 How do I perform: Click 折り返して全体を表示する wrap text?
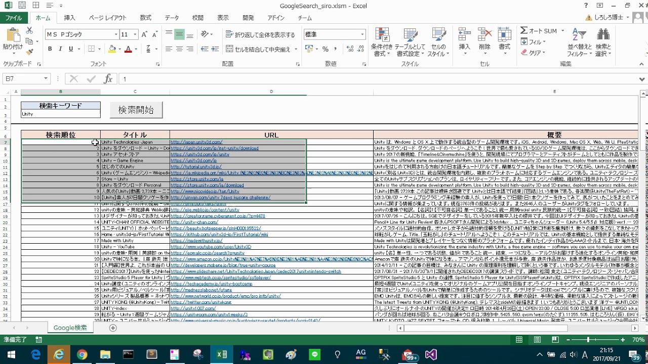(x=261, y=34)
